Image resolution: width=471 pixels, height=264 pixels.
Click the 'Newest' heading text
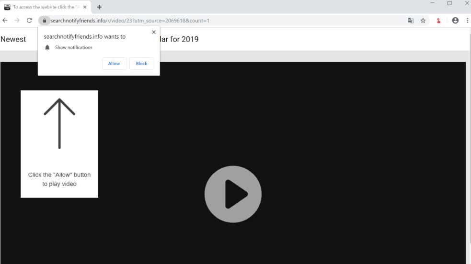pyautogui.click(x=13, y=39)
